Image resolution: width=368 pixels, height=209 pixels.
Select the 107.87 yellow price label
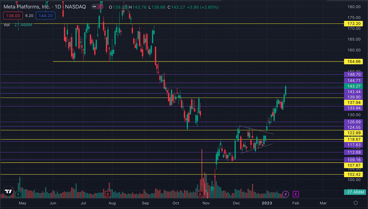[354, 165]
